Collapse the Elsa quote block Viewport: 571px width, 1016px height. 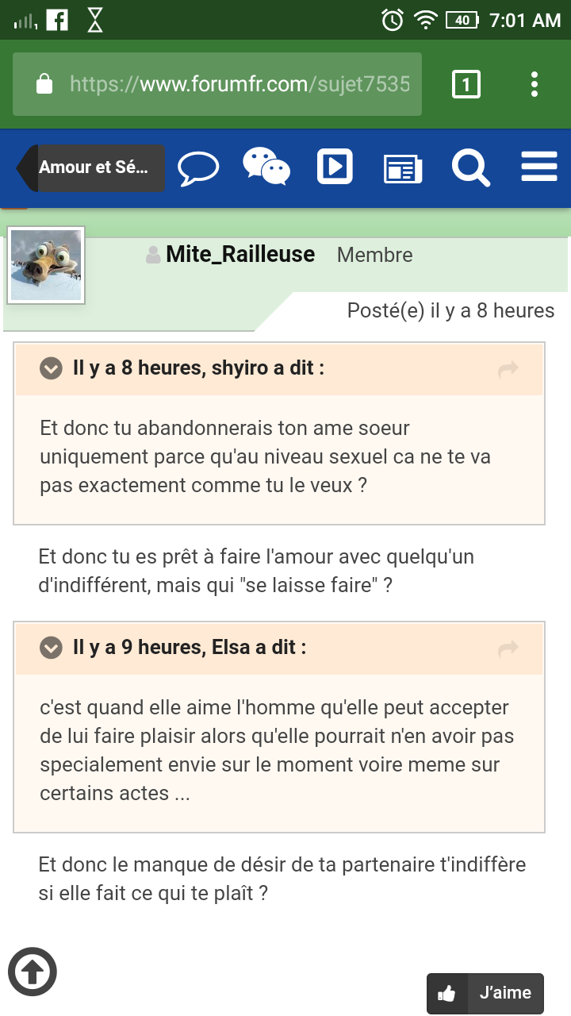coord(51,648)
